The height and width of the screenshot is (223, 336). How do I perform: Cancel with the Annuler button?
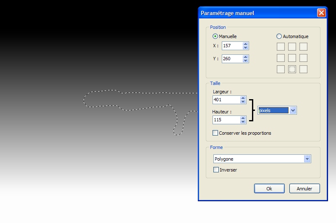coord(304,189)
